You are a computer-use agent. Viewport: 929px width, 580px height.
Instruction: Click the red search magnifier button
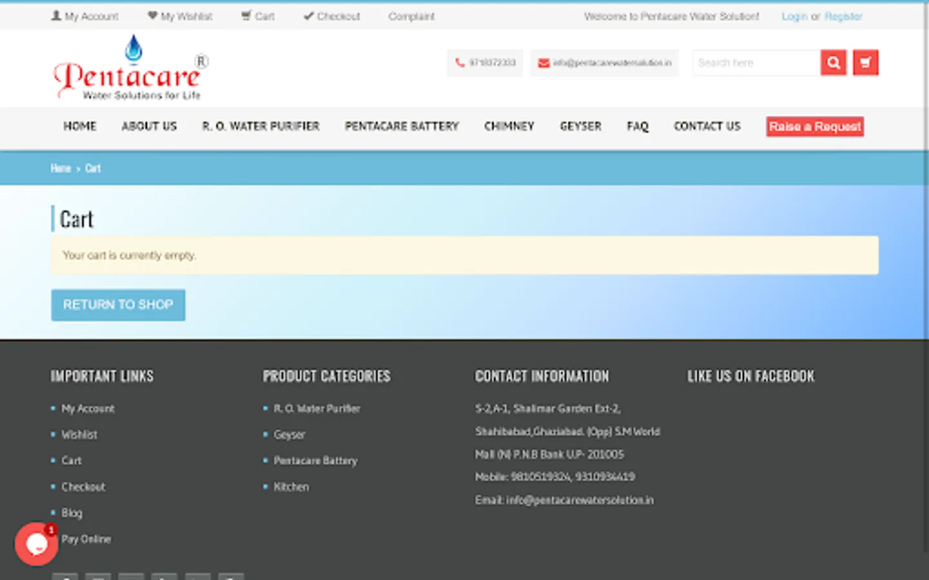click(x=833, y=63)
